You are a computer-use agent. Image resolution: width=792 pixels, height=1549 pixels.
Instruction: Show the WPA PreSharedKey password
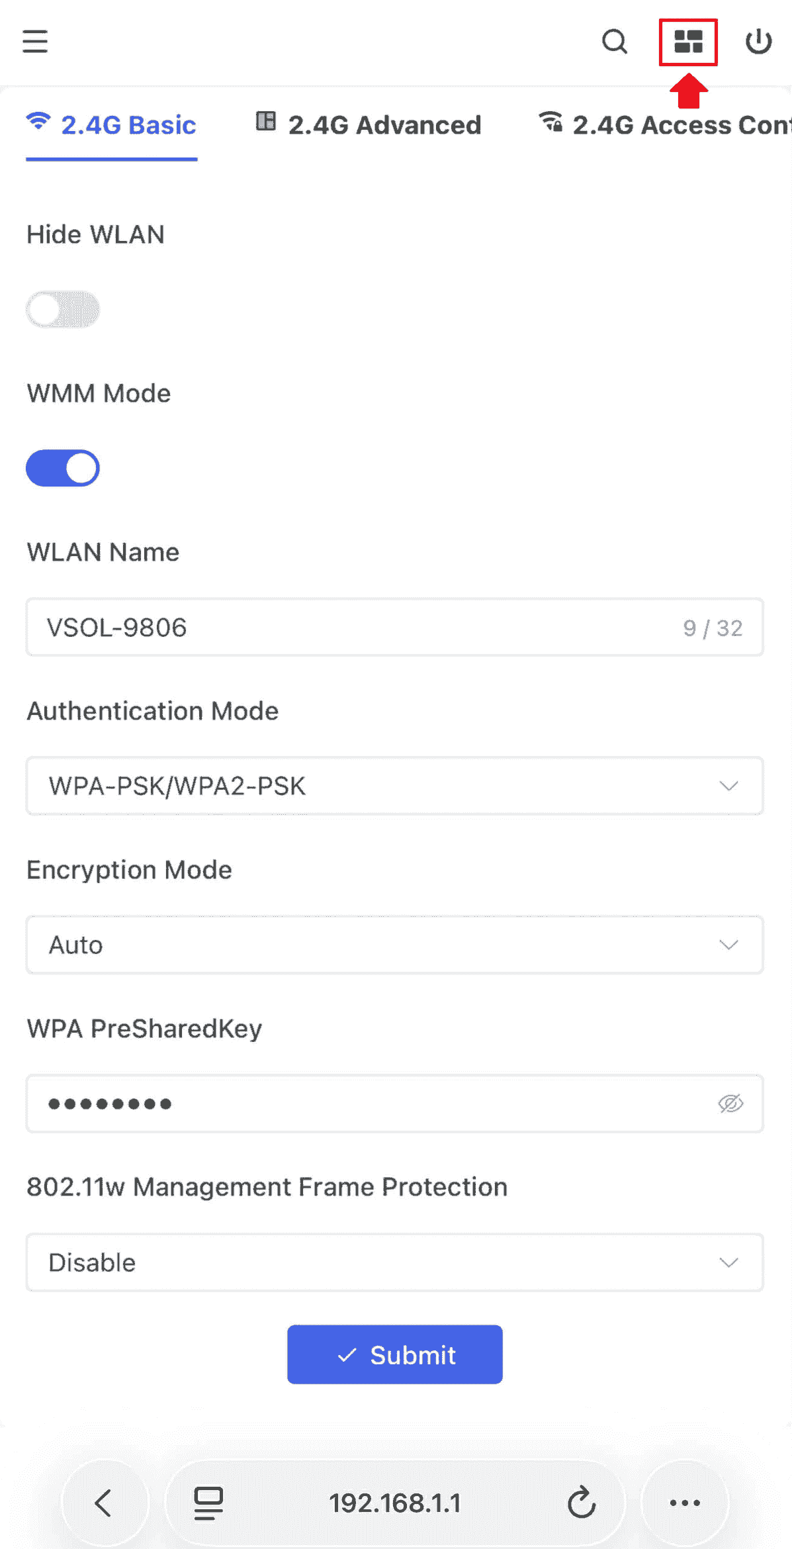(x=730, y=1103)
